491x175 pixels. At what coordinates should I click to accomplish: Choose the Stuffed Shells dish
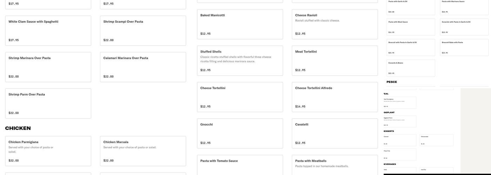click(x=240, y=61)
